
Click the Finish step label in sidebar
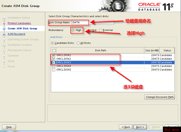[11, 67]
